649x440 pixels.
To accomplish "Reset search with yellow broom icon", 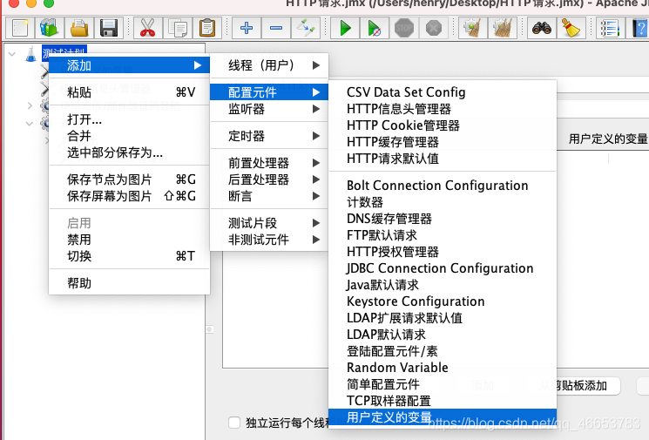I will 571,28.
